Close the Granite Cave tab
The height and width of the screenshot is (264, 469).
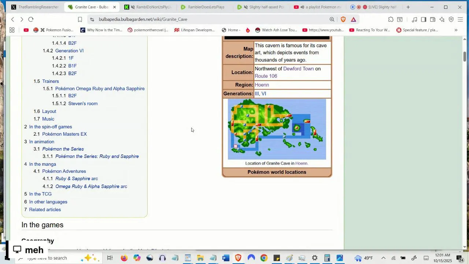(114, 7)
